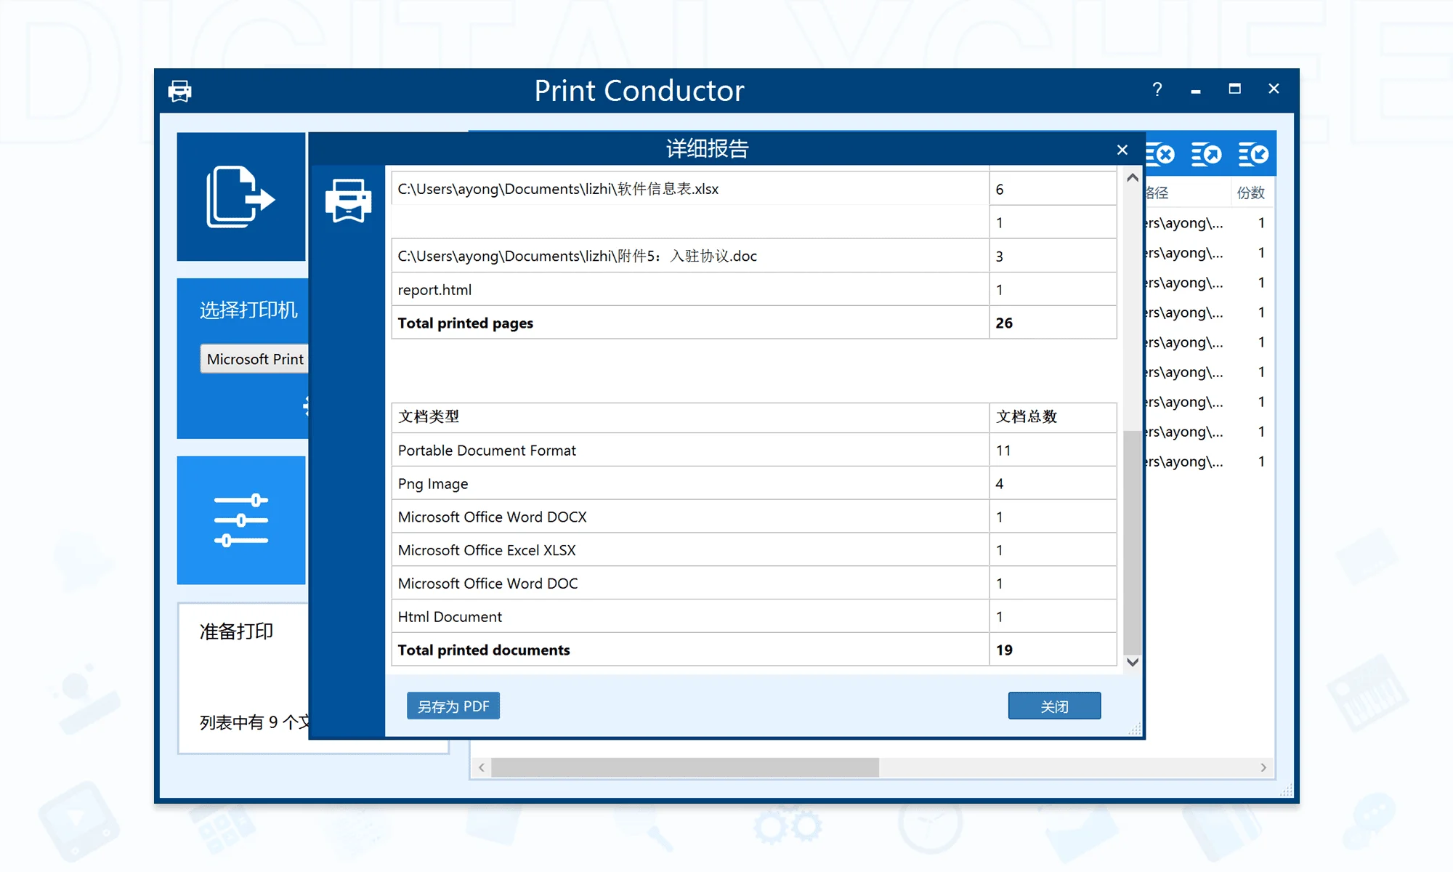
Task: Open the help question mark
Action: tap(1157, 89)
